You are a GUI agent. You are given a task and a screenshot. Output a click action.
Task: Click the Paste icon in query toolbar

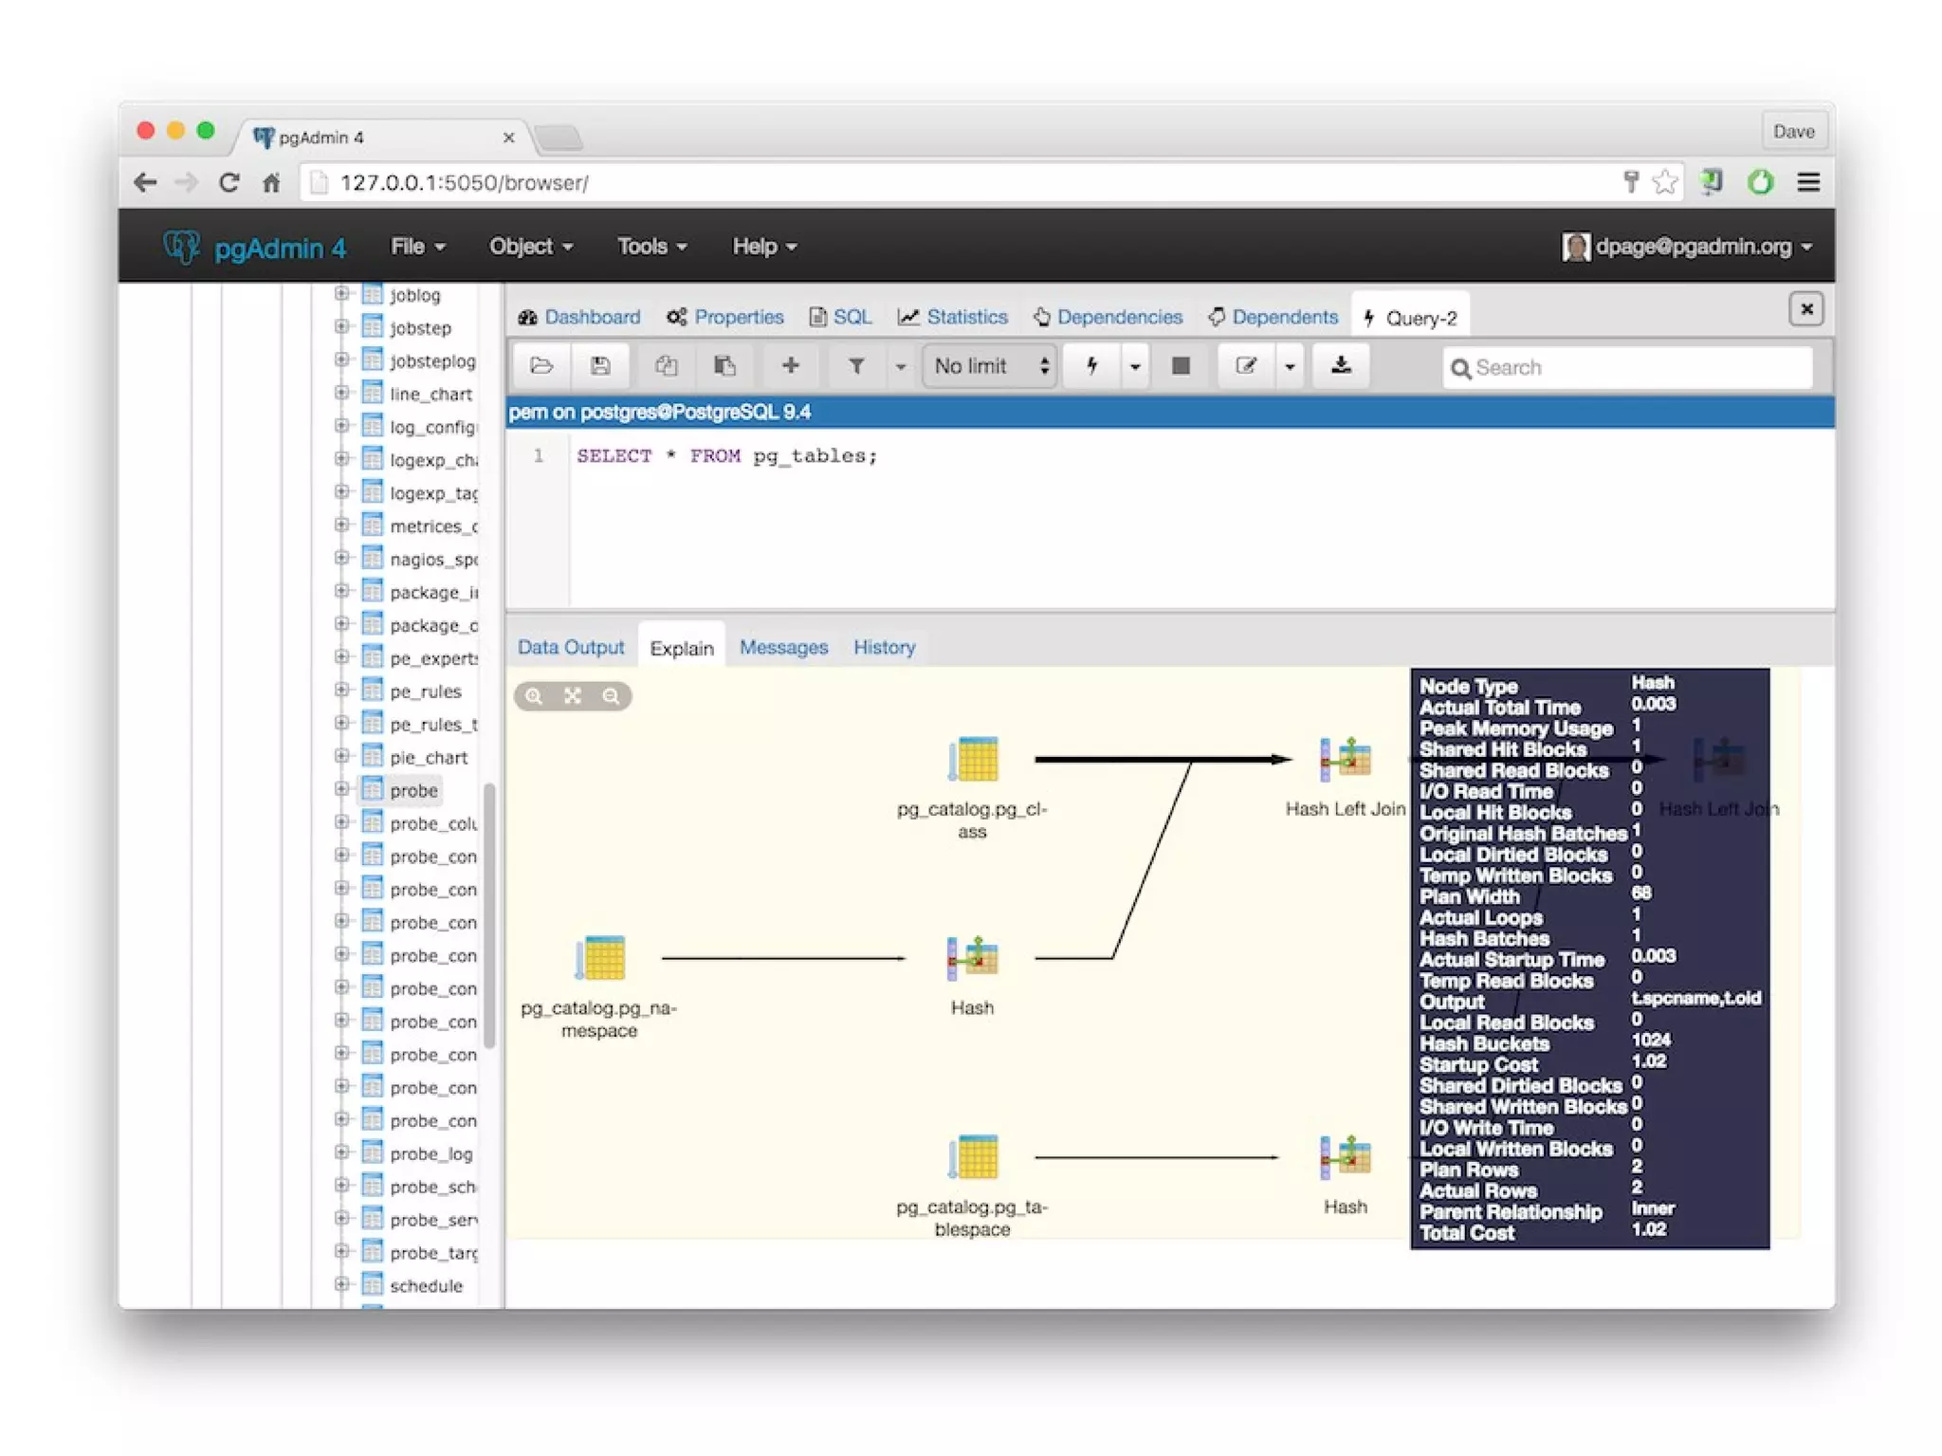(725, 366)
